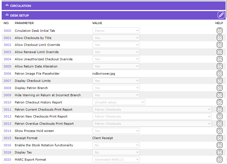This screenshot has width=227, height=164.
Task: Open help for Show Process Hold screen
Action: point(220,131)
